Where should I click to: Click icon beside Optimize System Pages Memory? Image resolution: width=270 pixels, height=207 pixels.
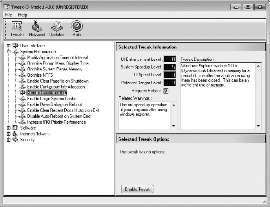22,69
